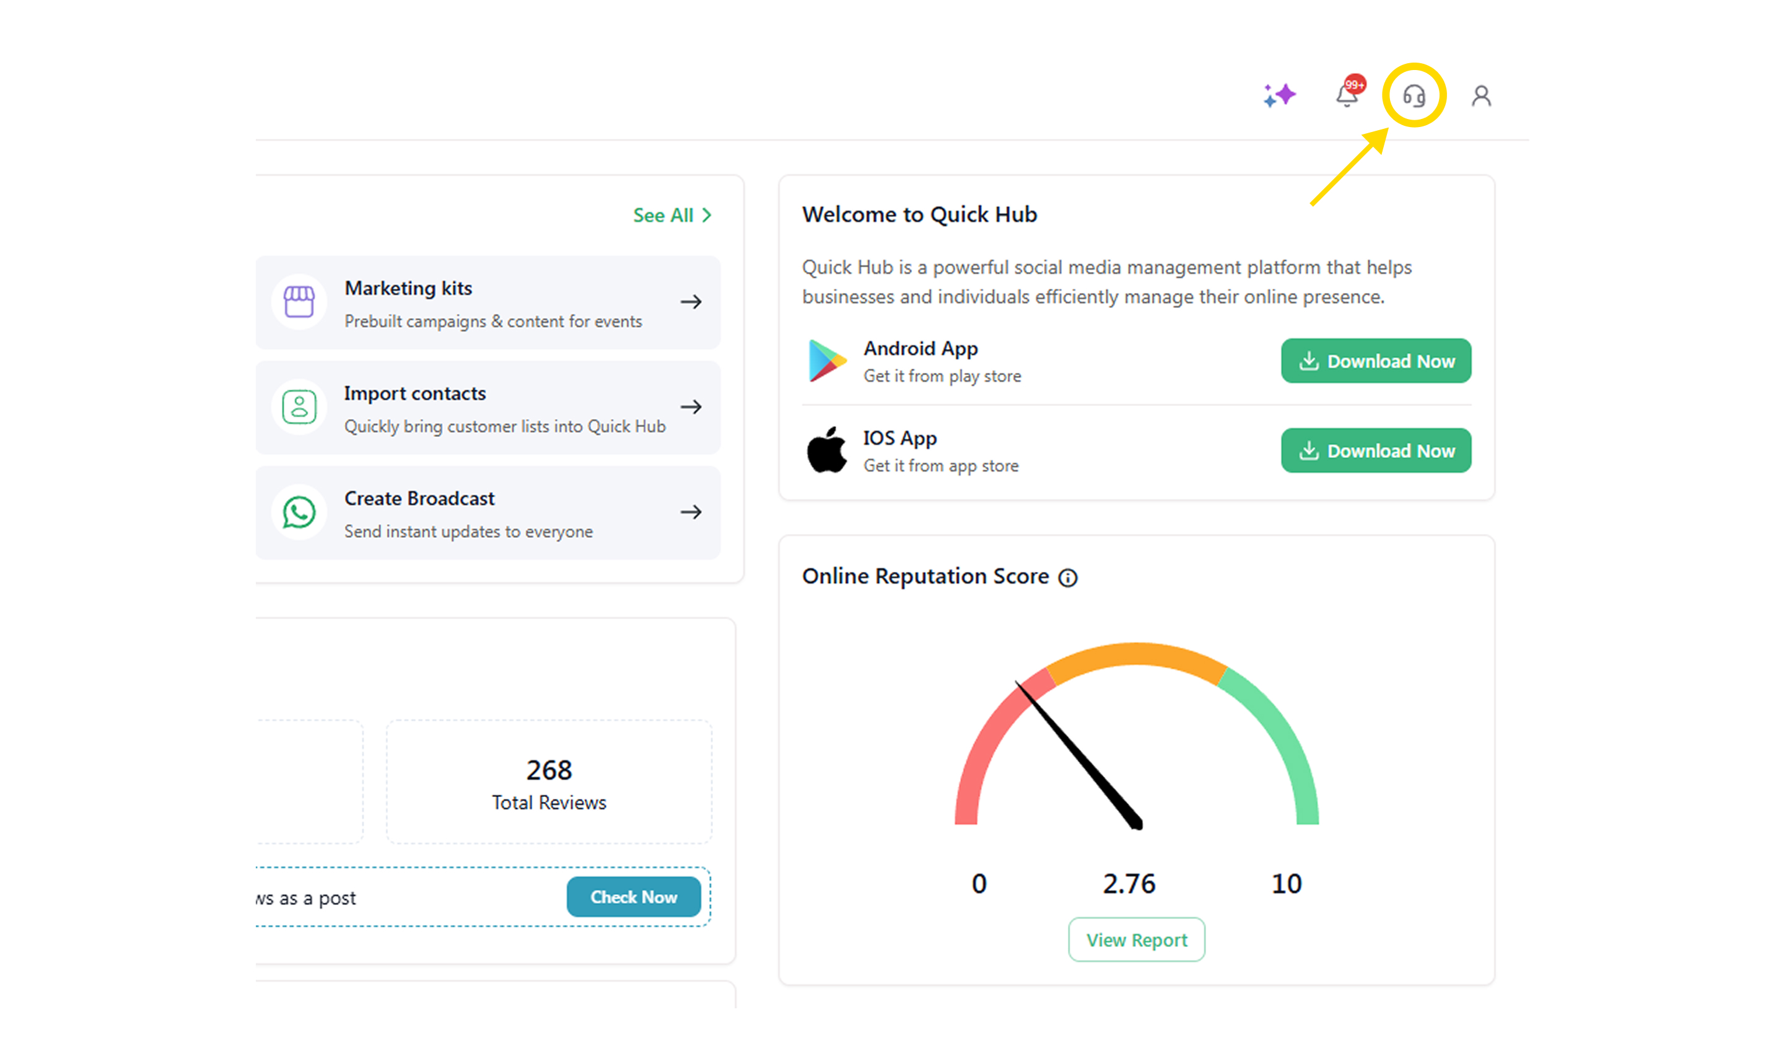This screenshot has height=1056, width=1784.
Task: Open the notifications bell
Action: 1347,95
